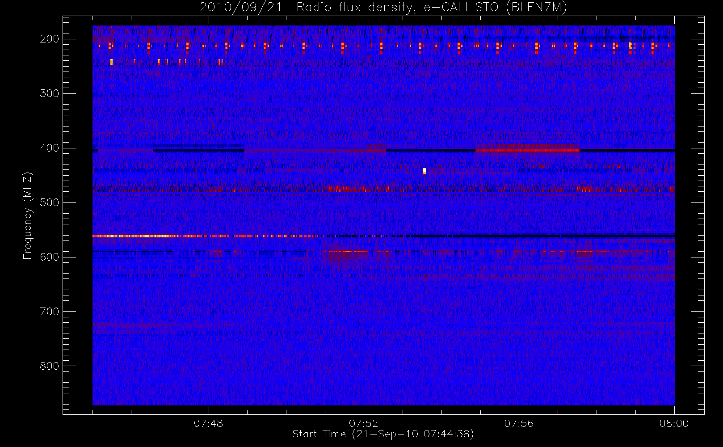The image size is (723, 447).
Task: Click the 800 frequency tick label
Action: [x=49, y=366]
